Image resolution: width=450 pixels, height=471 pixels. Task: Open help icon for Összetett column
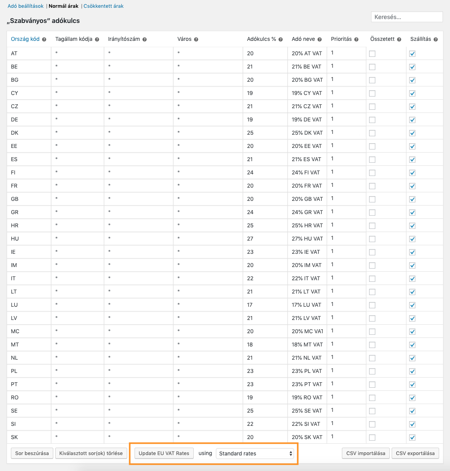(399, 39)
